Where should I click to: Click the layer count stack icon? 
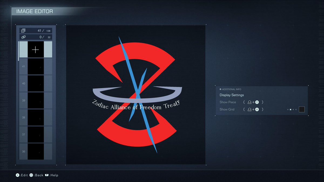click(x=23, y=30)
